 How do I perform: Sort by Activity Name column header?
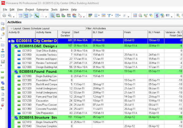tap(47, 34)
